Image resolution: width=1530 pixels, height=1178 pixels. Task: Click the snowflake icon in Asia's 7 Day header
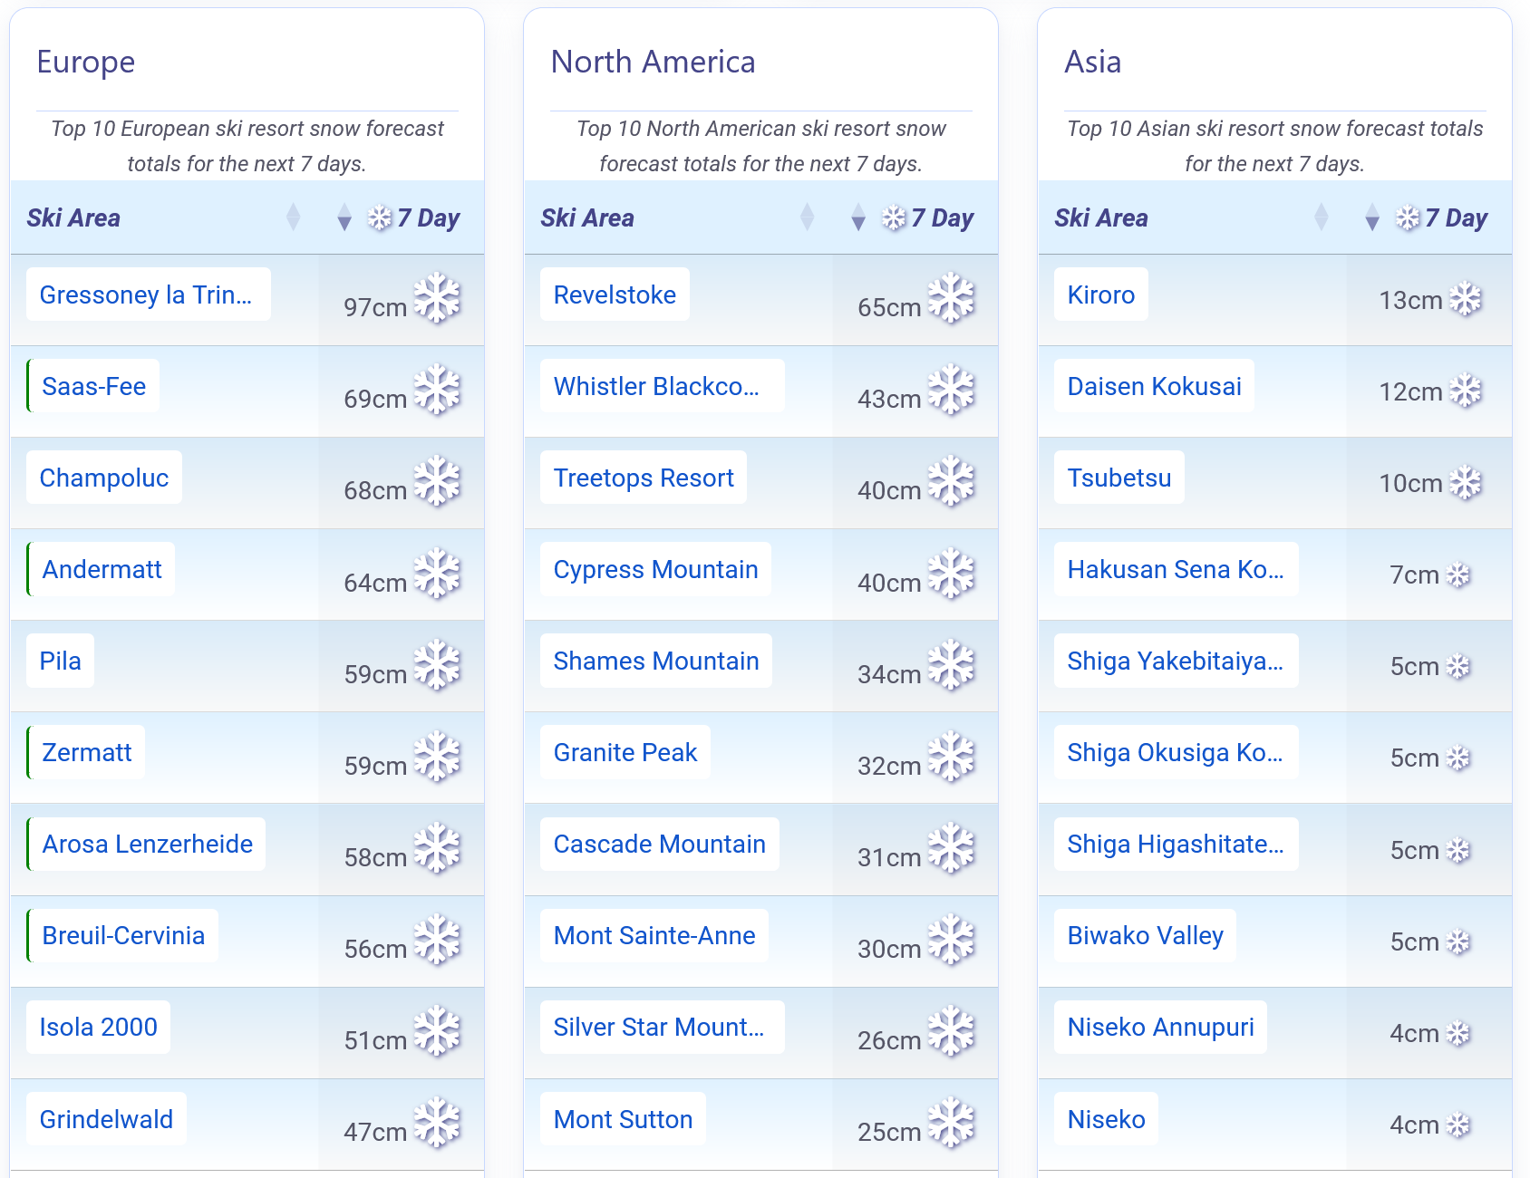click(1408, 217)
